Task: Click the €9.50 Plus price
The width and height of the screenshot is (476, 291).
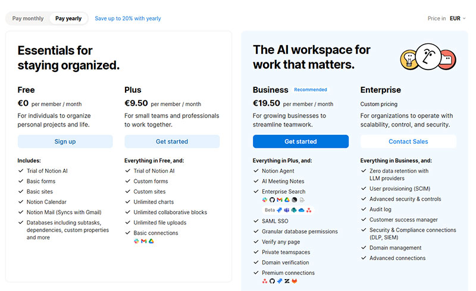Action: coord(136,103)
